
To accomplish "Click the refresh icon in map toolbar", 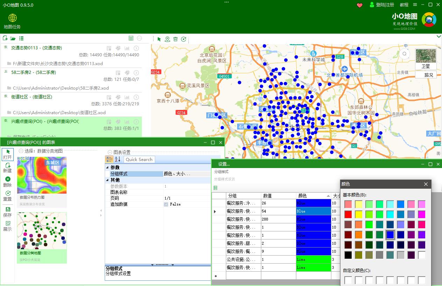I will tap(184, 39).
